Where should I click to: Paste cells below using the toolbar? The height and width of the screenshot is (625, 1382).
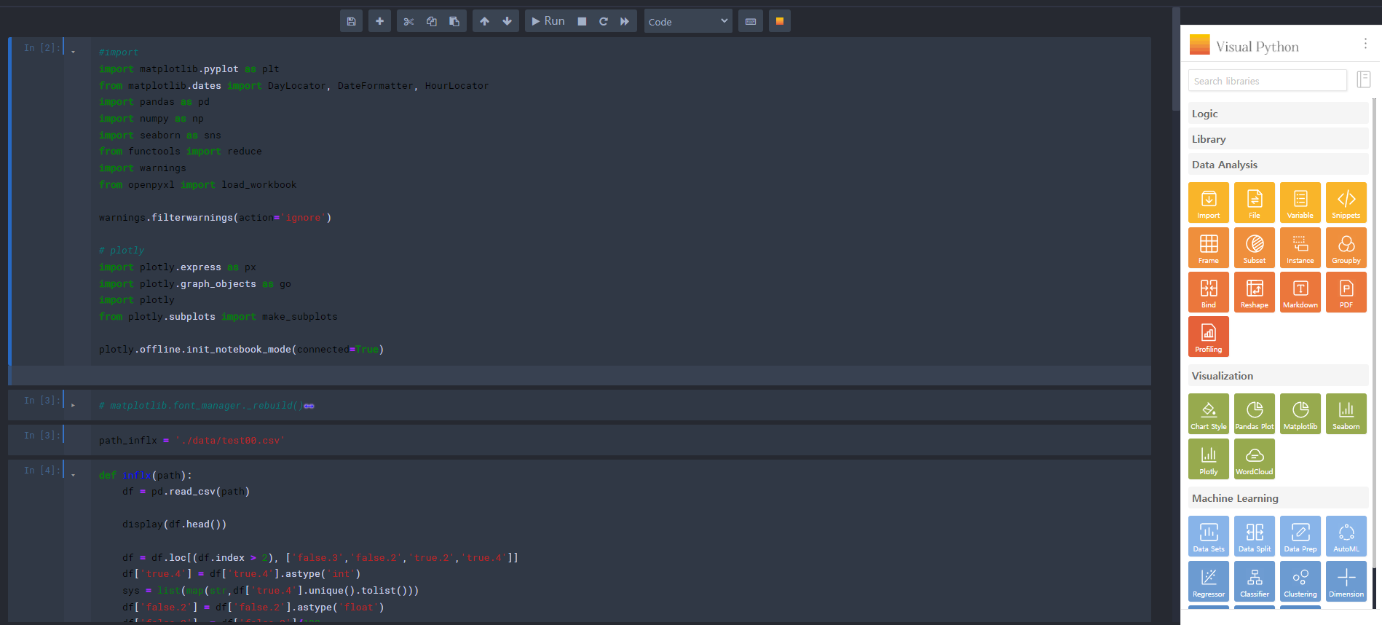(454, 21)
